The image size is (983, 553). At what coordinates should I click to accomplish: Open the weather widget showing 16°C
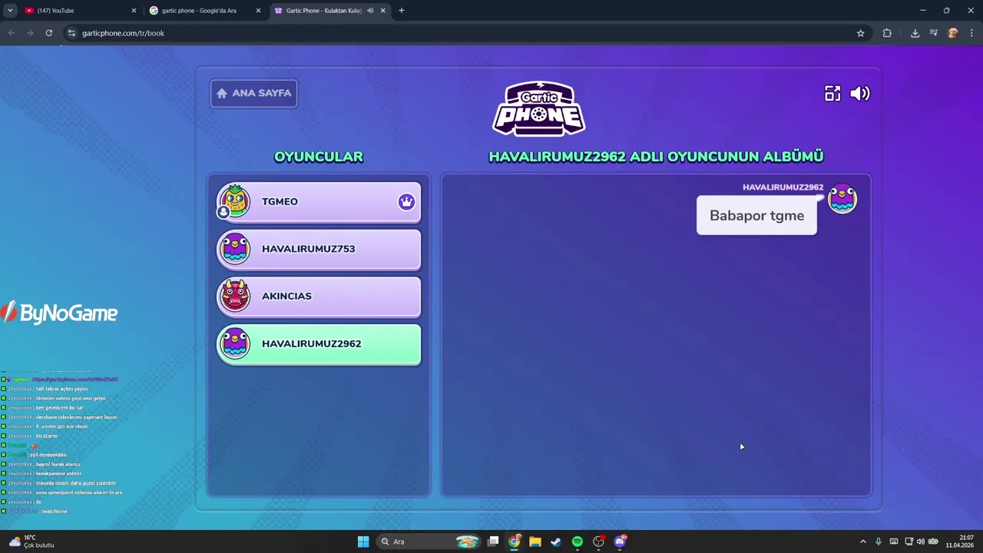[x=32, y=541]
